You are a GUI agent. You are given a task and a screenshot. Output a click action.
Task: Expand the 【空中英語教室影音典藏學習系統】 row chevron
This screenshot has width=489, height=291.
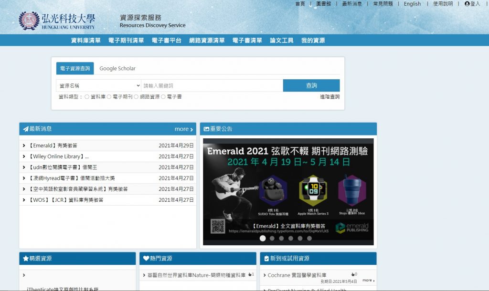click(x=24, y=189)
